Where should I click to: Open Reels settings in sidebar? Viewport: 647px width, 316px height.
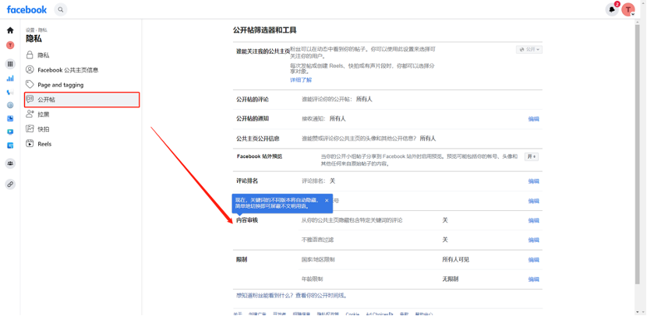tap(44, 144)
